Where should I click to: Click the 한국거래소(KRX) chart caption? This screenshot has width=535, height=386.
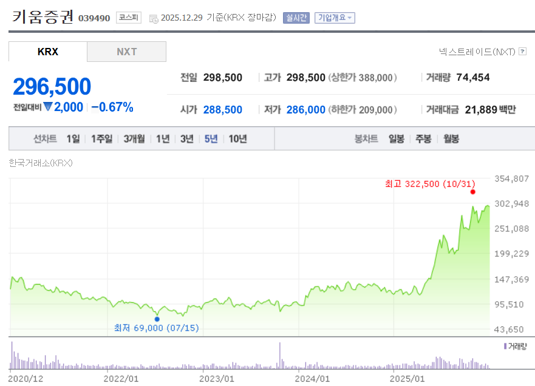click(x=41, y=163)
